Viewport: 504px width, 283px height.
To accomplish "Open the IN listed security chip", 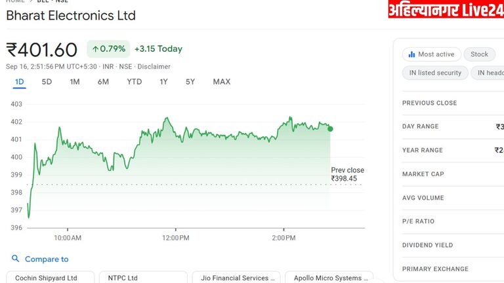I will tap(435, 73).
